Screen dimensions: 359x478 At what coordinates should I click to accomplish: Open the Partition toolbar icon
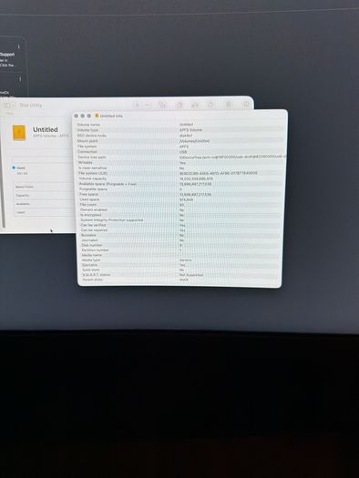click(179, 105)
